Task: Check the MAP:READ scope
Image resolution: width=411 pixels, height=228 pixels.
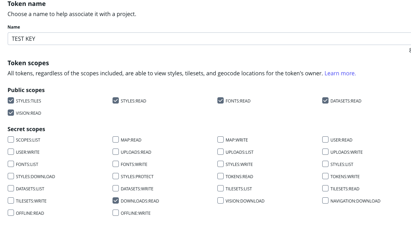Action: [x=116, y=139]
